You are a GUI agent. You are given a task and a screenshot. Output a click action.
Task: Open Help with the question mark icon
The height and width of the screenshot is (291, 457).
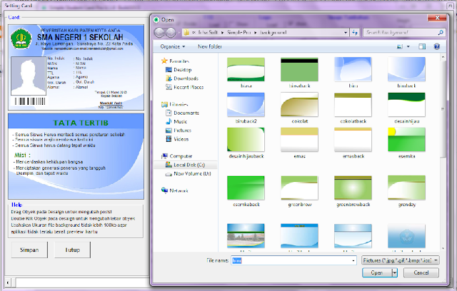[436, 46]
